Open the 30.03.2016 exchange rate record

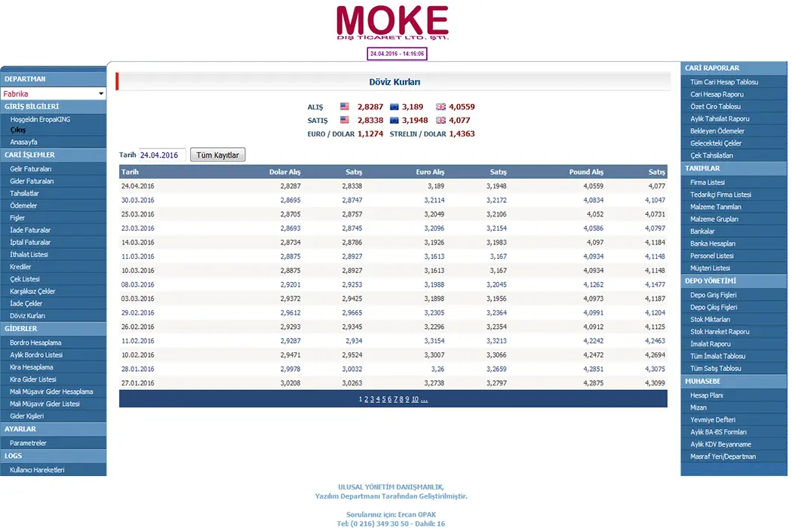137,200
